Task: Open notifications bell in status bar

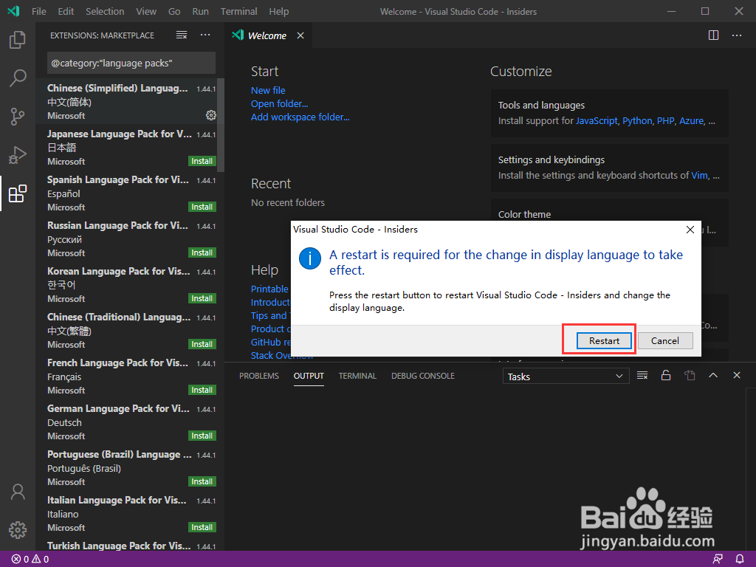Action: coord(740,560)
